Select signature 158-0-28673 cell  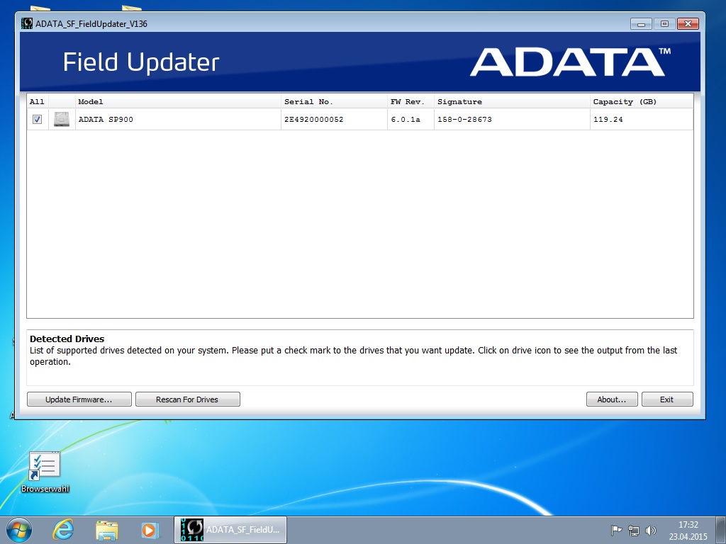coord(512,119)
